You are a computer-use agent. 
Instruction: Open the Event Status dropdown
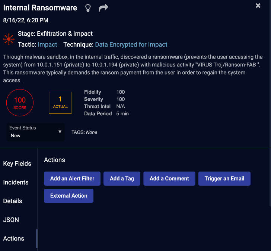[x=35, y=132]
